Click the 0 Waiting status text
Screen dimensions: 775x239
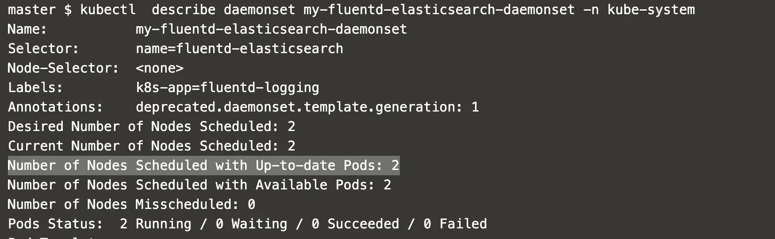[251, 224]
